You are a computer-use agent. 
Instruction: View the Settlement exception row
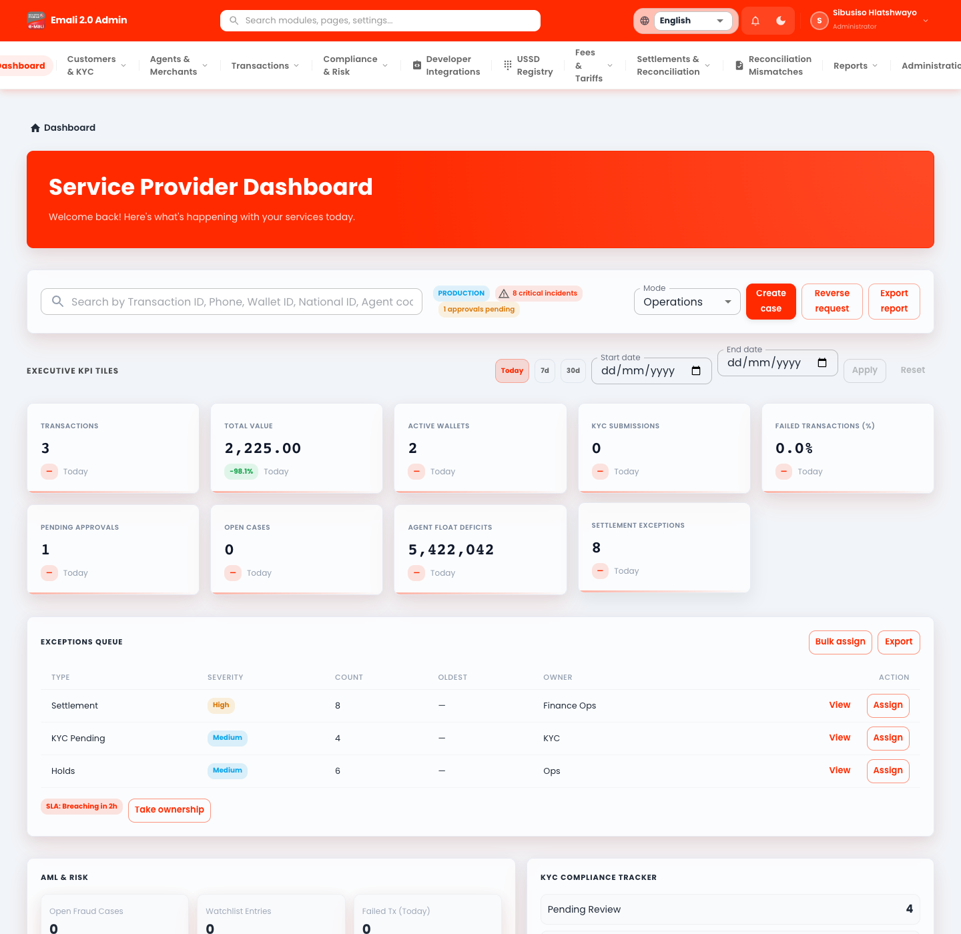[840, 705]
